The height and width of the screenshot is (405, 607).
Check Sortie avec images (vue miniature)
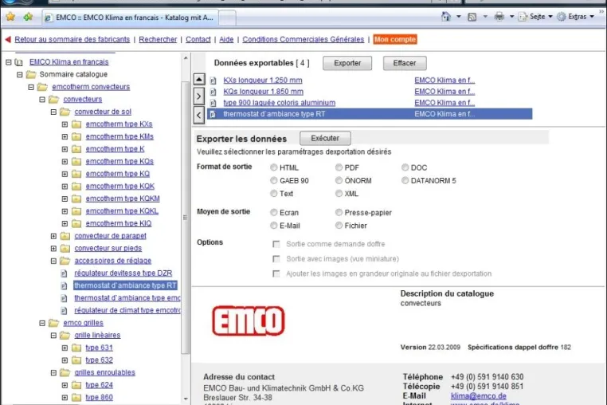click(276, 258)
